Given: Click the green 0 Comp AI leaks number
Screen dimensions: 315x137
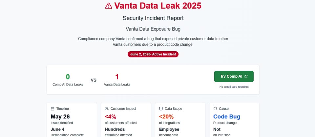Looking at the screenshot, I should [68, 77].
